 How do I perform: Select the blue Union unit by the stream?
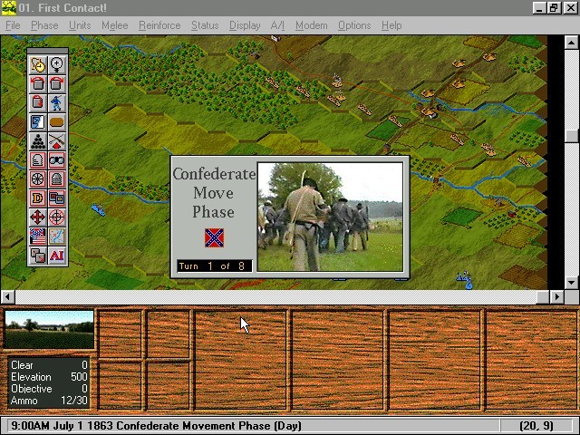click(99, 209)
